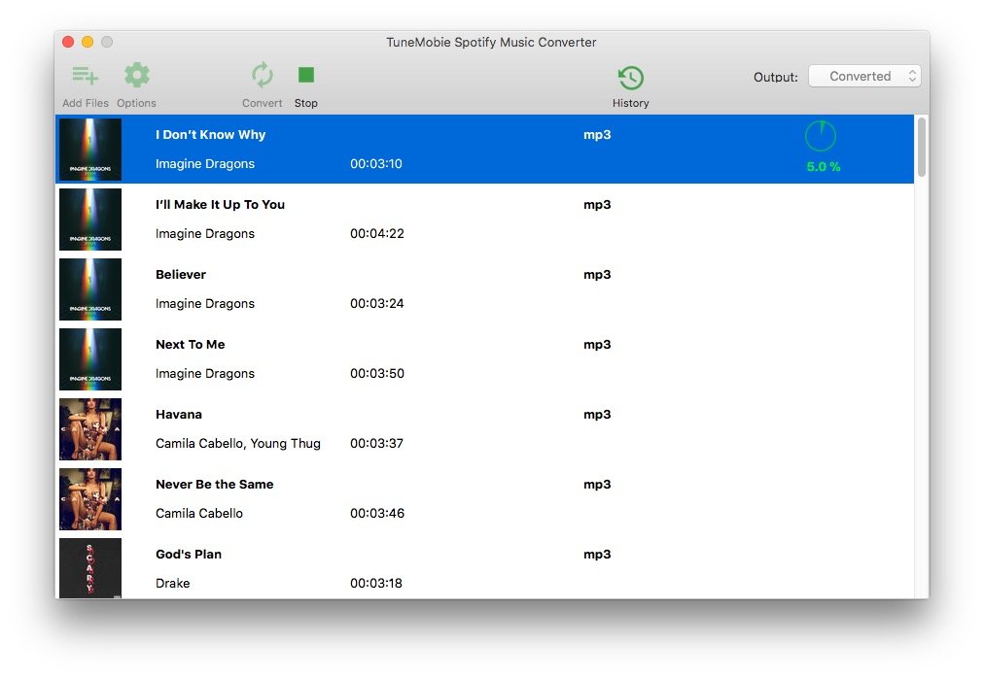Click duration 00:03:24
The image size is (984, 677).
(x=377, y=303)
